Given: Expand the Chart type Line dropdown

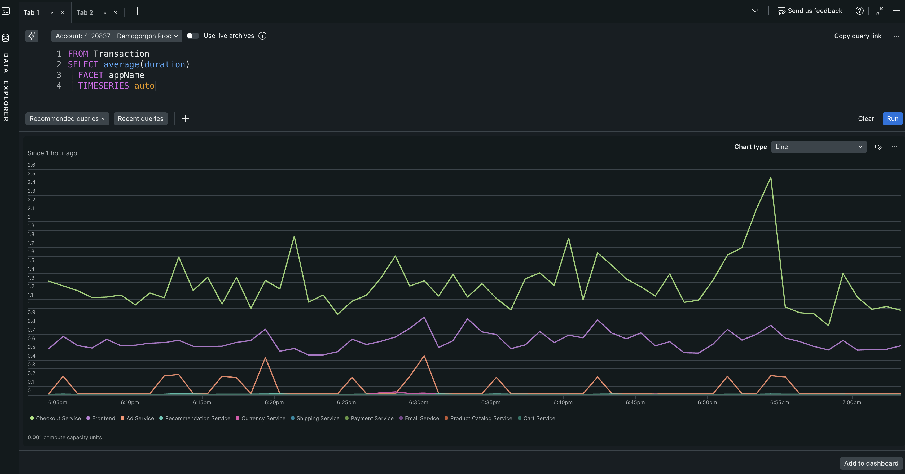Looking at the screenshot, I should click(819, 147).
